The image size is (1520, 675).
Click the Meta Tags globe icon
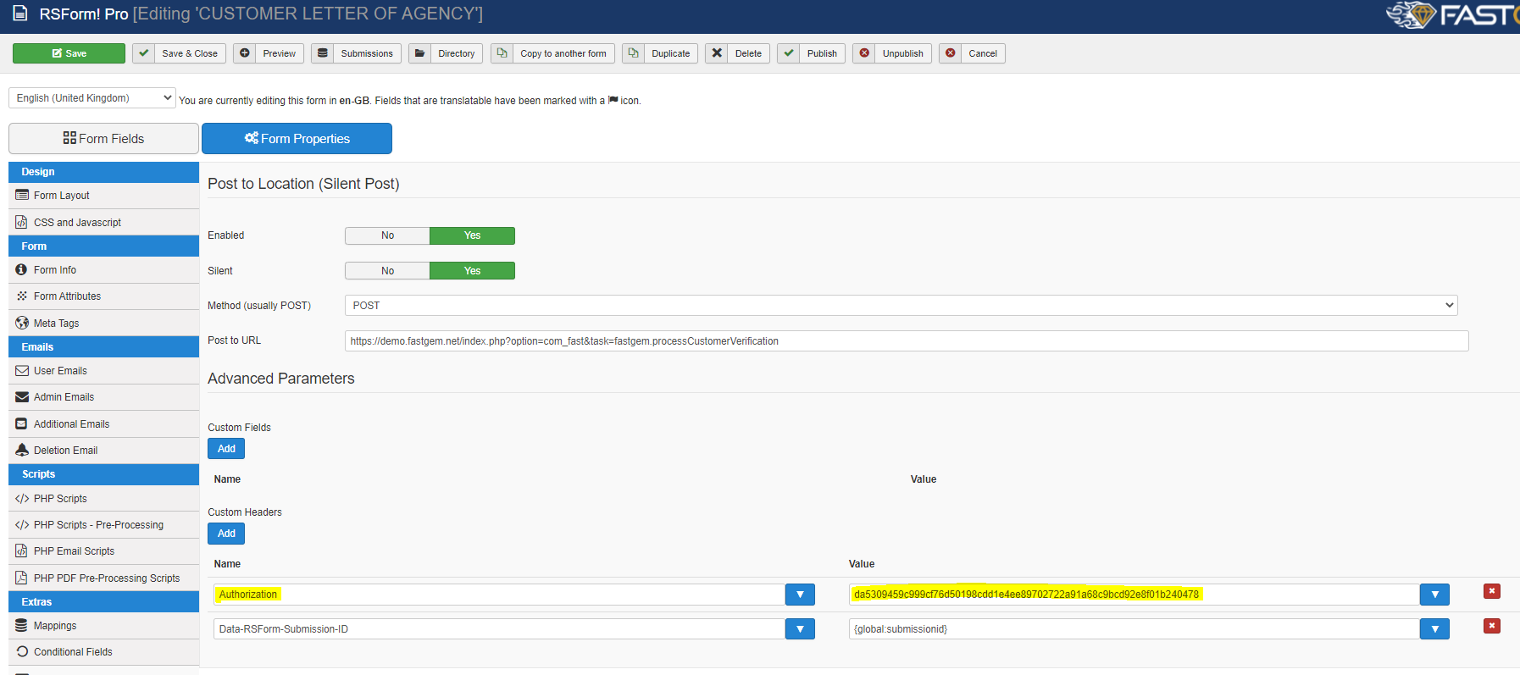pyautogui.click(x=22, y=323)
